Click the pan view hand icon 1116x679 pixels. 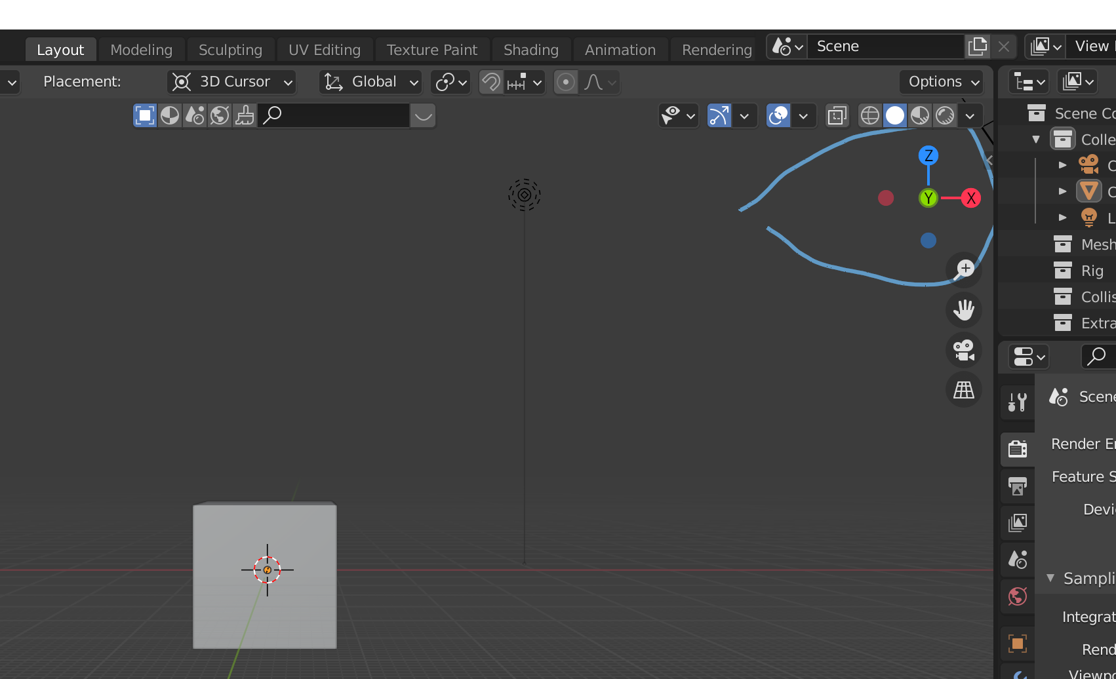[964, 310]
